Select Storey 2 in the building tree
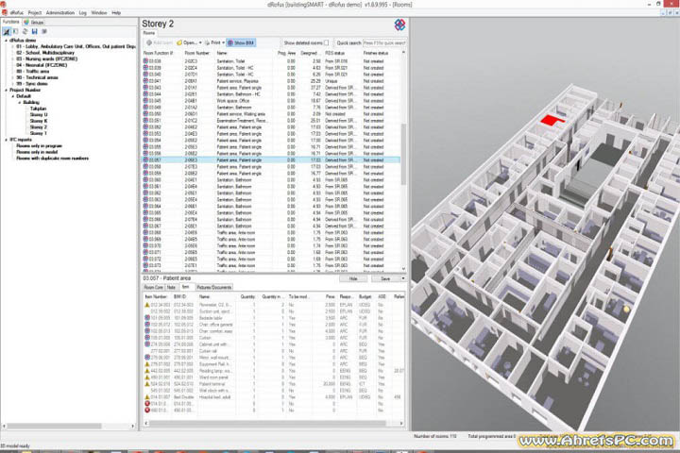This screenshot has width=680, height=453. point(39,127)
